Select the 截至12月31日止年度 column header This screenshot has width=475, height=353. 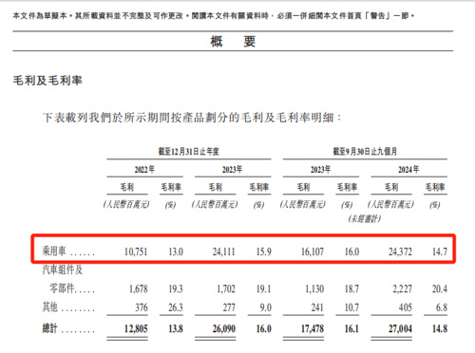[189, 152]
